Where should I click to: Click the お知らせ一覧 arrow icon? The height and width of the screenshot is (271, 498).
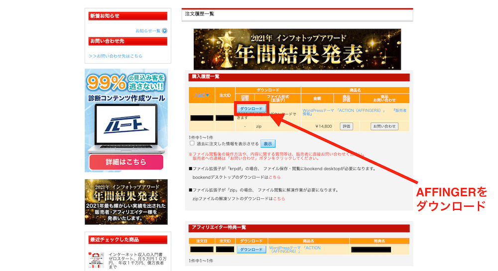tap(164, 31)
